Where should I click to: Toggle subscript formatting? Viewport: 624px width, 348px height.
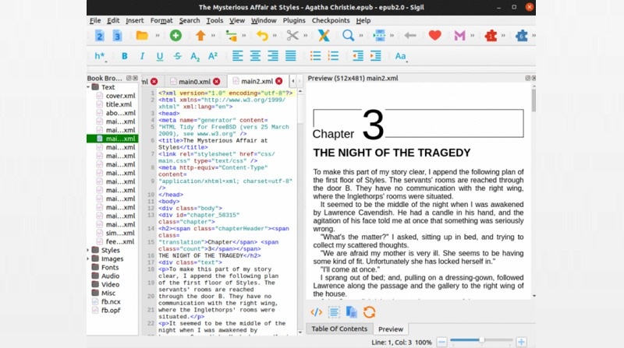coord(195,56)
